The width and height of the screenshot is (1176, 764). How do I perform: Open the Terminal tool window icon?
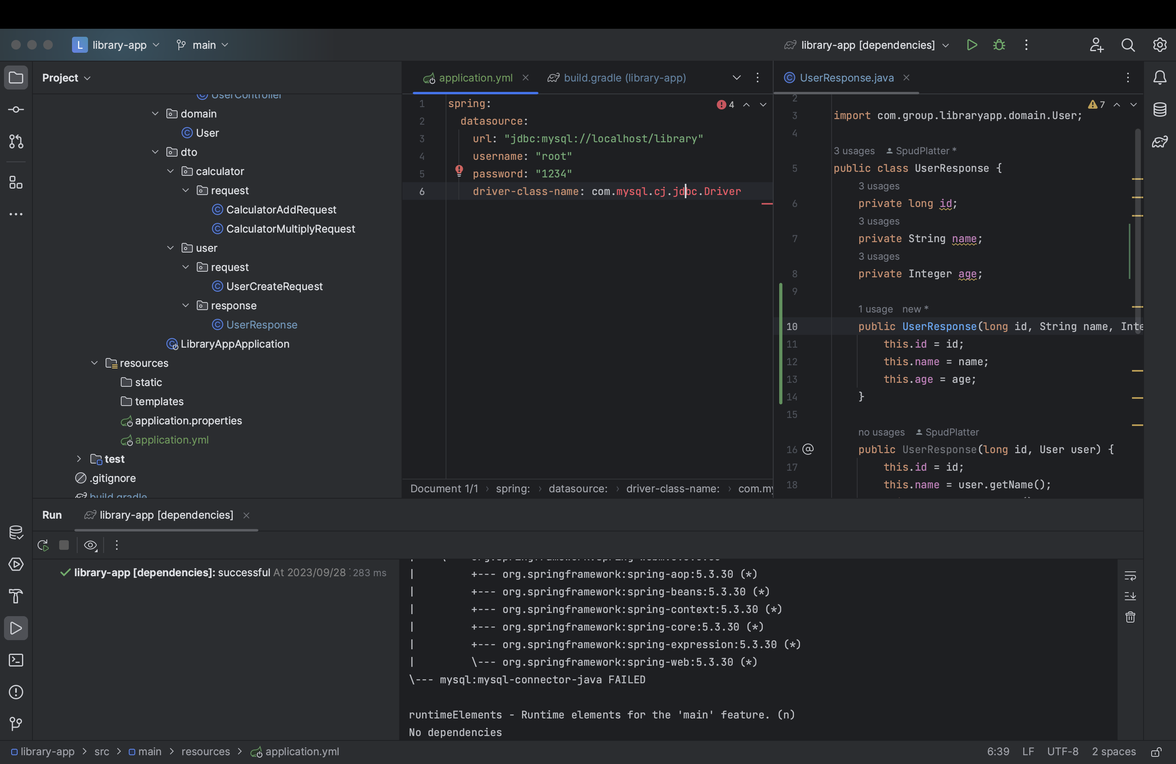[x=16, y=661]
